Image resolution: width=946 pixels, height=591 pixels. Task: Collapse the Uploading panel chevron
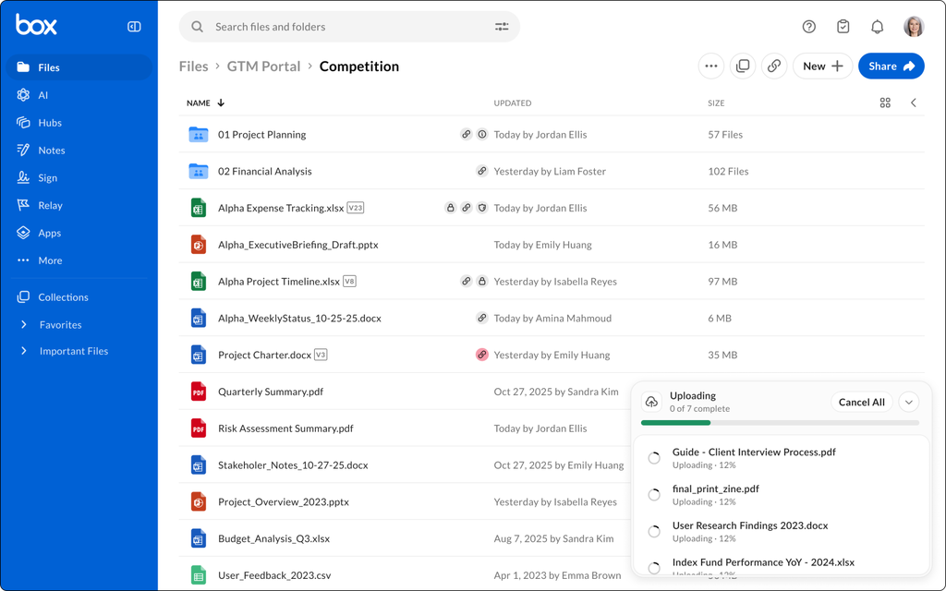click(909, 403)
